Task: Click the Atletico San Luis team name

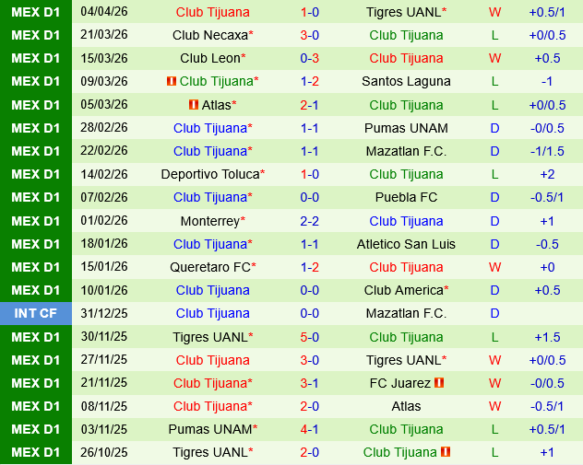Action: [406, 244]
